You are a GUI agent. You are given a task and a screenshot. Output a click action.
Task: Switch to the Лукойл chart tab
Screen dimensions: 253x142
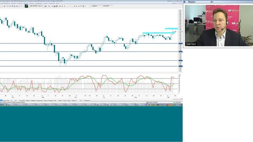45,101
